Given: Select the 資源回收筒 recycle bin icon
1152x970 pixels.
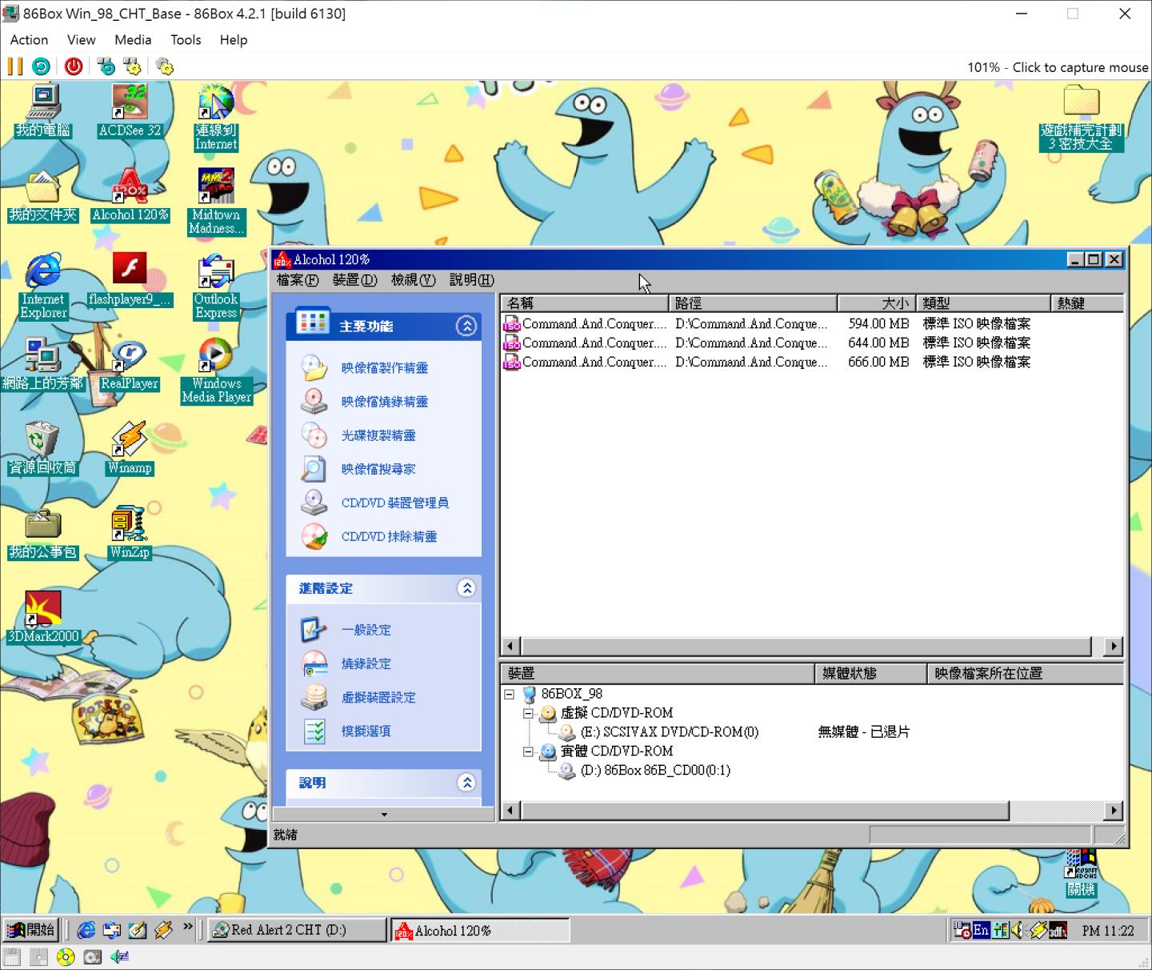Looking at the screenshot, I should coord(43,448).
